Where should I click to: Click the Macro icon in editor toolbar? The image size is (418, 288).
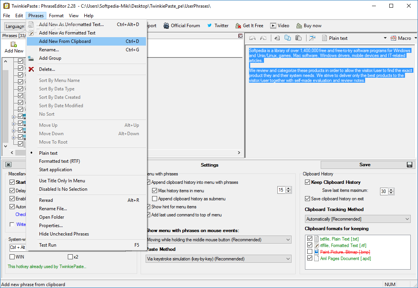[x=393, y=38]
